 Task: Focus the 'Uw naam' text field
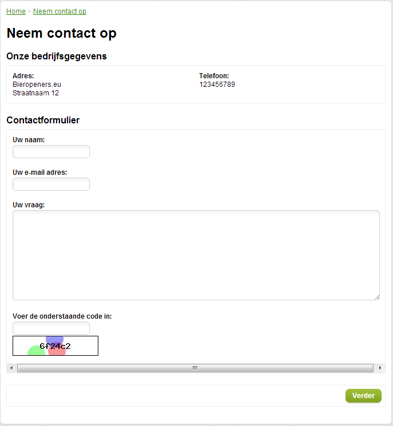tap(51, 151)
